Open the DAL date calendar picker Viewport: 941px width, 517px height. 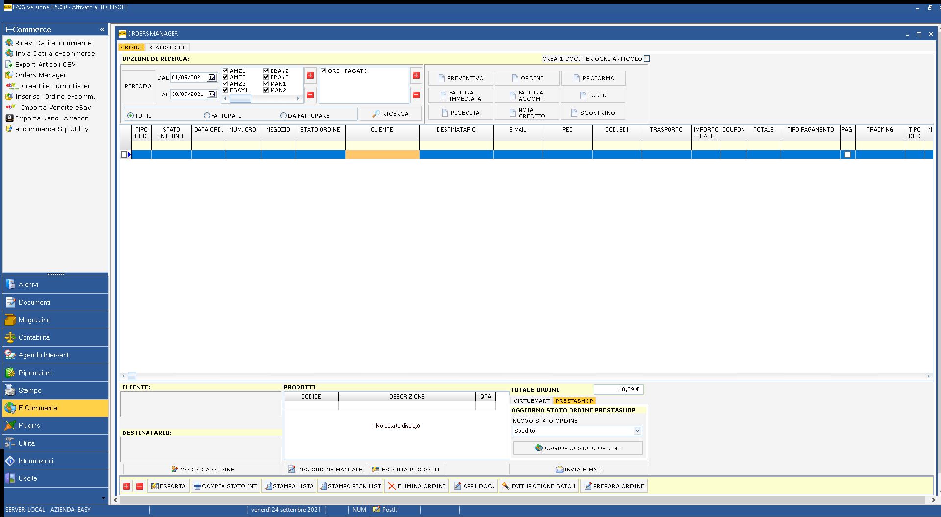point(212,77)
